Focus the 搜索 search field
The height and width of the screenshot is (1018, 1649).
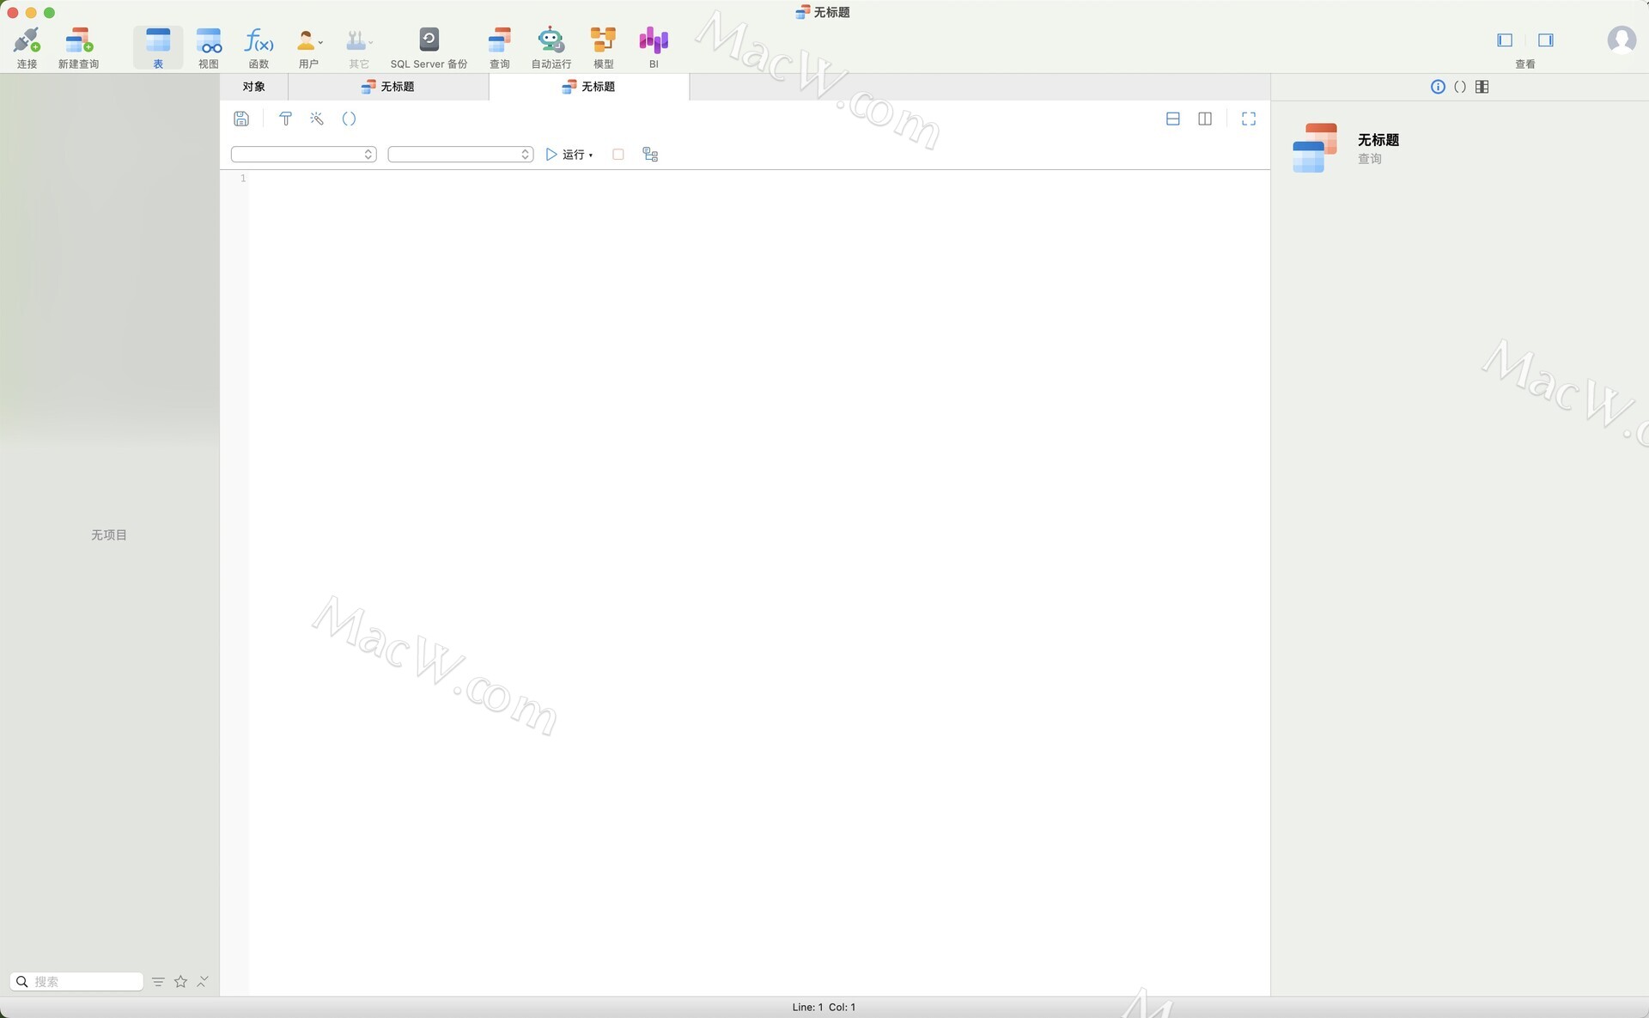[x=76, y=981]
